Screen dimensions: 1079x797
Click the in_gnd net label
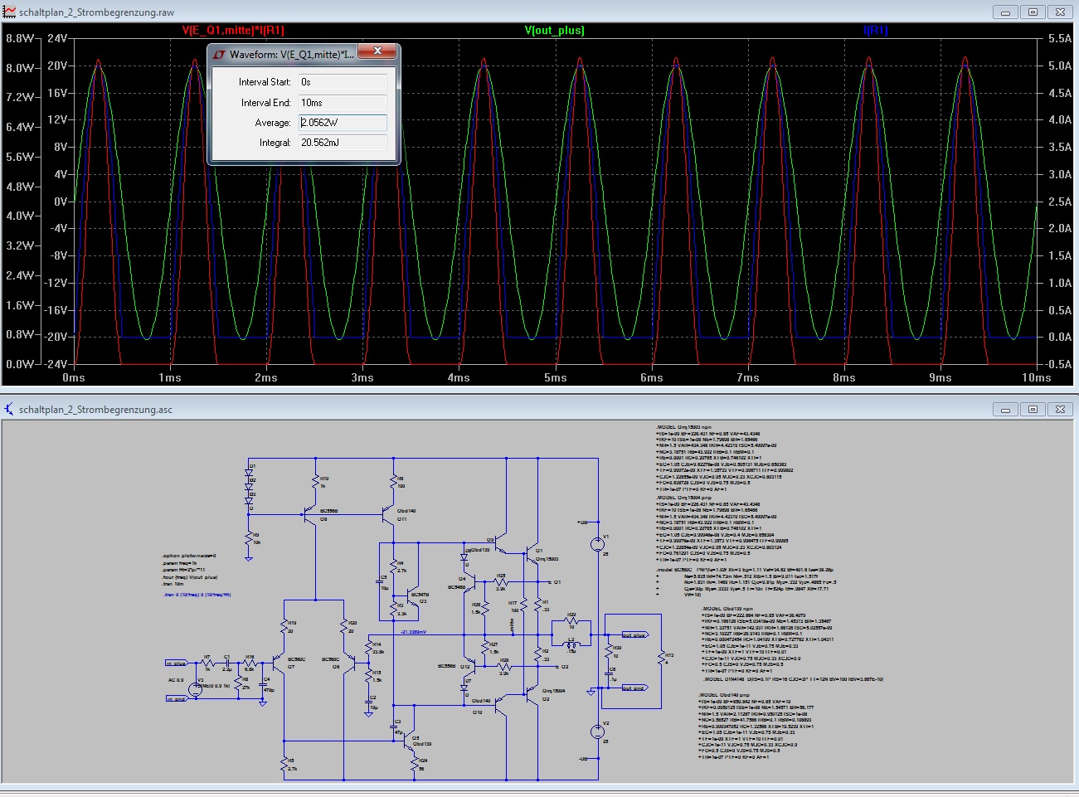(x=177, y=699)
